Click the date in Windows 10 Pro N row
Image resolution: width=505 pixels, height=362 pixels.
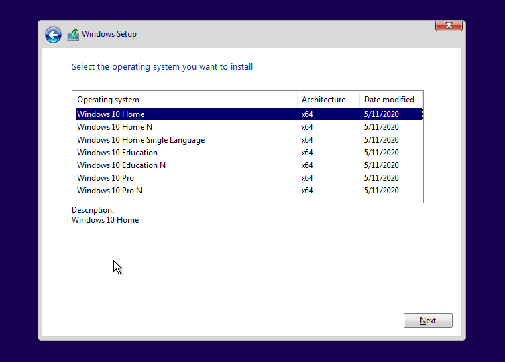(x=381, y=191)
